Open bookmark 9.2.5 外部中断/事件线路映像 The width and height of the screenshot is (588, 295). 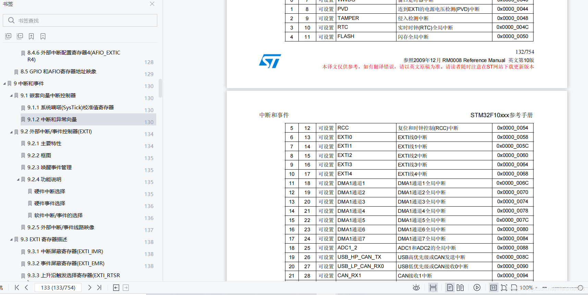coord(61,228)
